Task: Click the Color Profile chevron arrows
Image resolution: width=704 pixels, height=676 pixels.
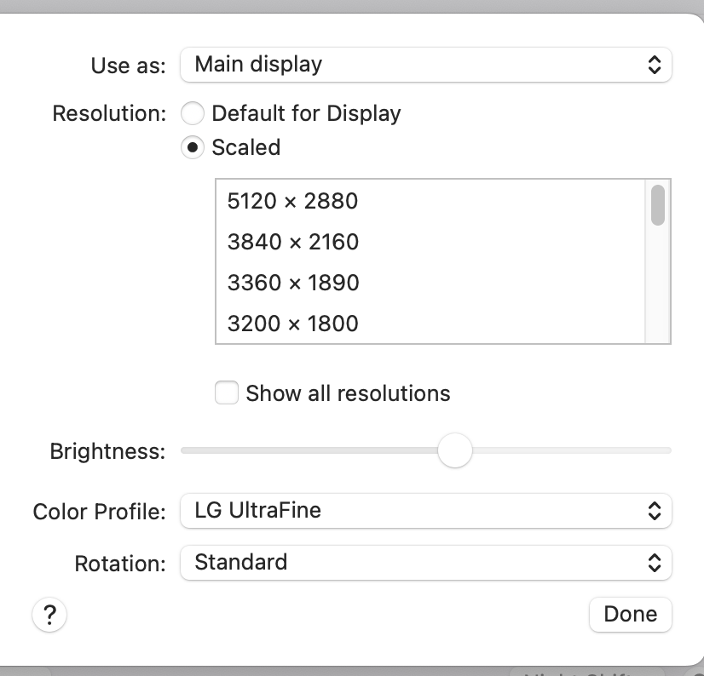Action: (654, 511)
